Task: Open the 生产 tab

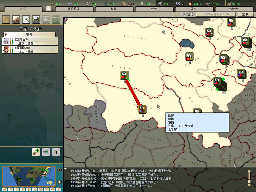Action: click(154, 9)
